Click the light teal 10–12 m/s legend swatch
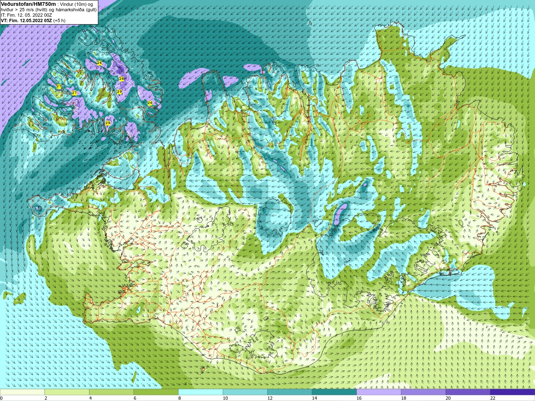This screenshot has width=535, height=401. (245, 392)
